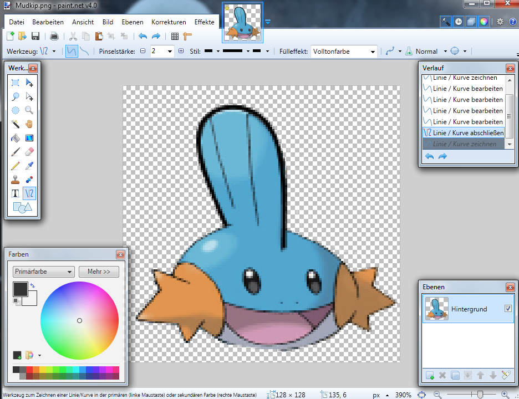Select the Paint Bucket tool
Image resolution: width=519 pixels, height=399 pixels.
coord(15,138)
